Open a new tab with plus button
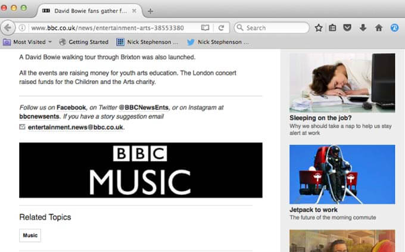The width and height of the screenshot is (405, 252). [150, 11]
